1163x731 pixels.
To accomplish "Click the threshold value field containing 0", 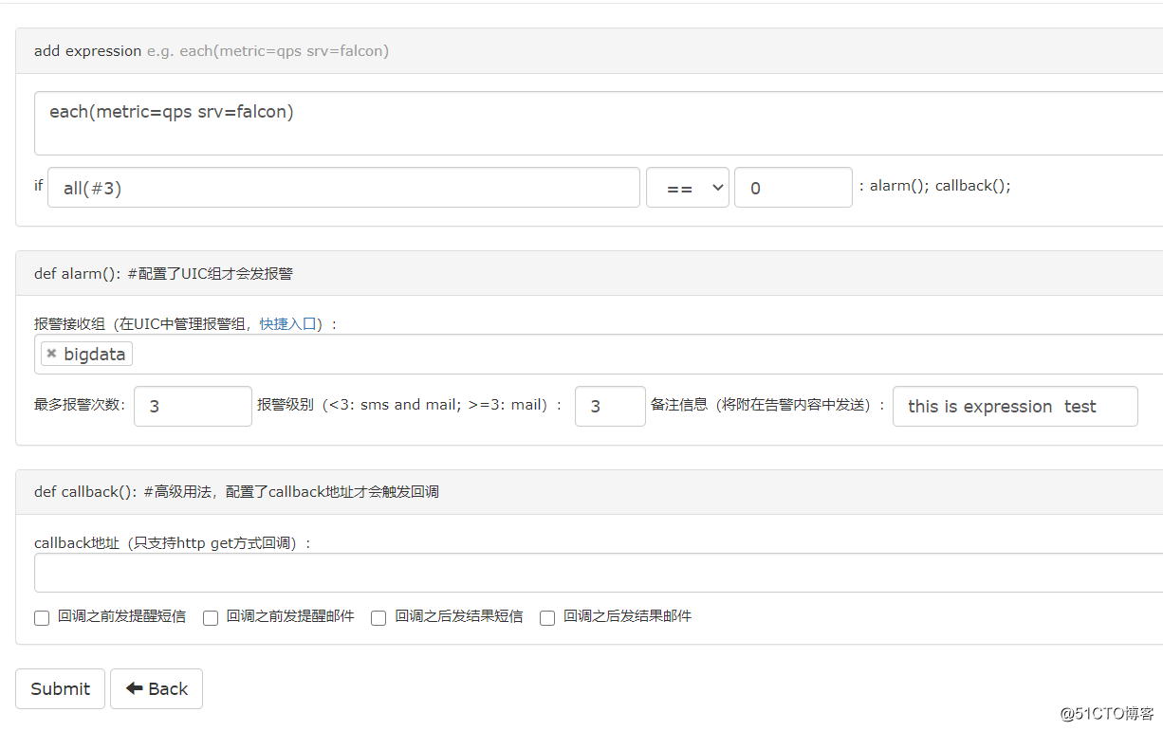I will coord(793,188).
